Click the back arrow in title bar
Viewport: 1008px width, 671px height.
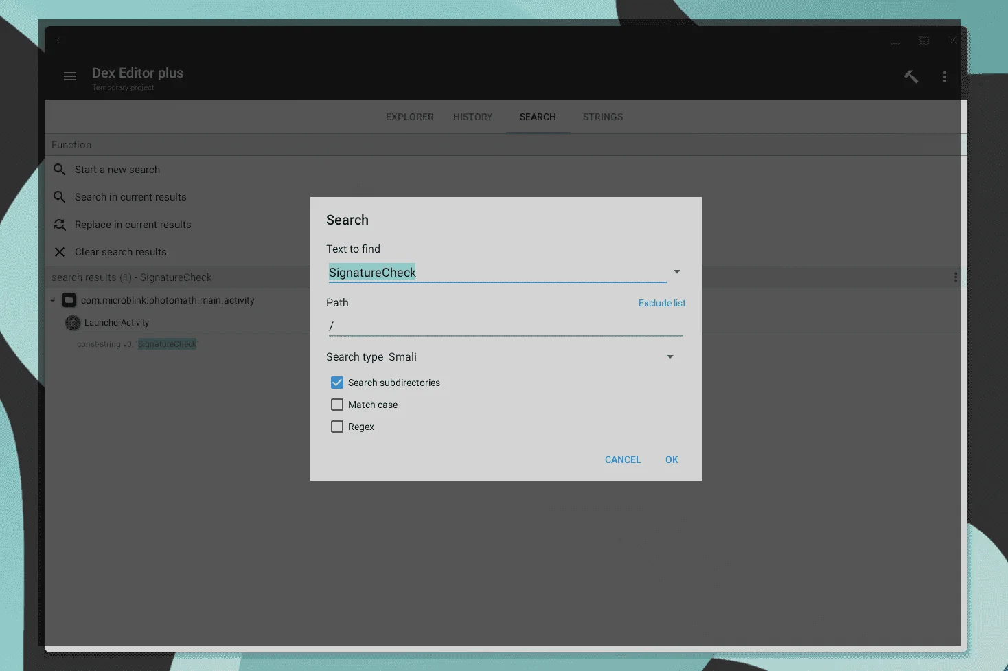(59, 41)
